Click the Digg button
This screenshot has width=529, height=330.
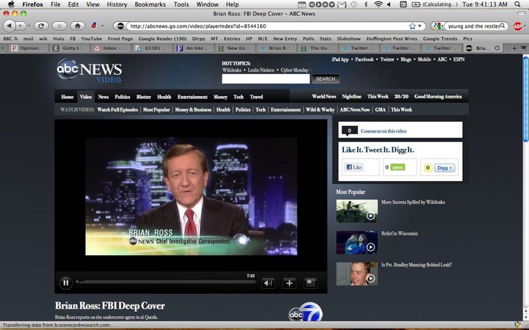445,168
